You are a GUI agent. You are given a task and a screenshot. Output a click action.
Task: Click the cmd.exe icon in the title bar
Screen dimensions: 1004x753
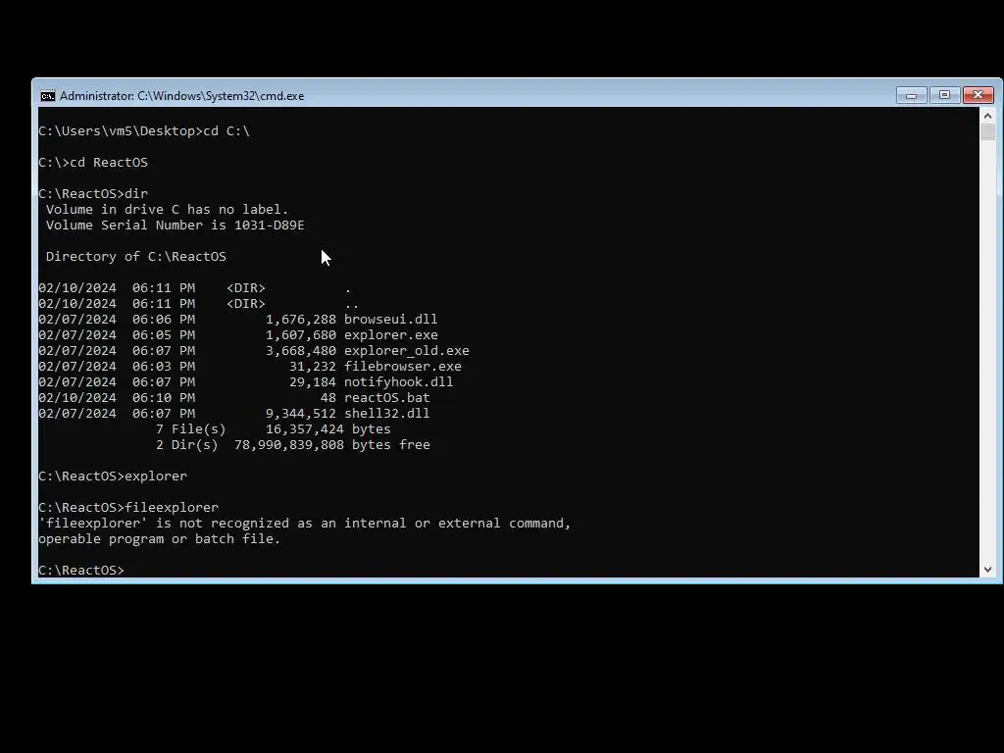[47, 96]
